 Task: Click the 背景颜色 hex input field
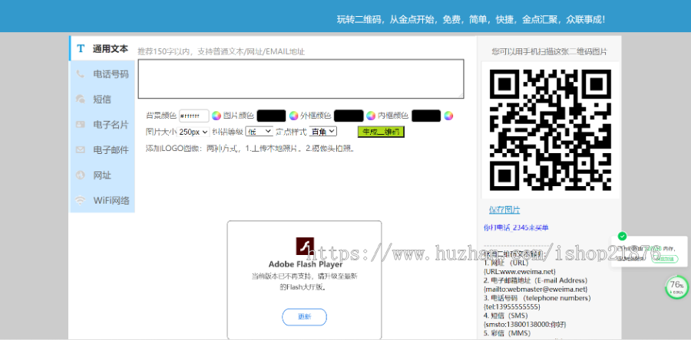tap(194, 116)
